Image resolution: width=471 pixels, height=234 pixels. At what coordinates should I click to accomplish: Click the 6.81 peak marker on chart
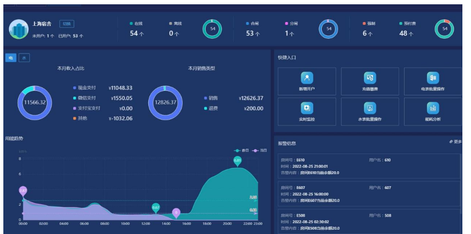coord(238,160)
